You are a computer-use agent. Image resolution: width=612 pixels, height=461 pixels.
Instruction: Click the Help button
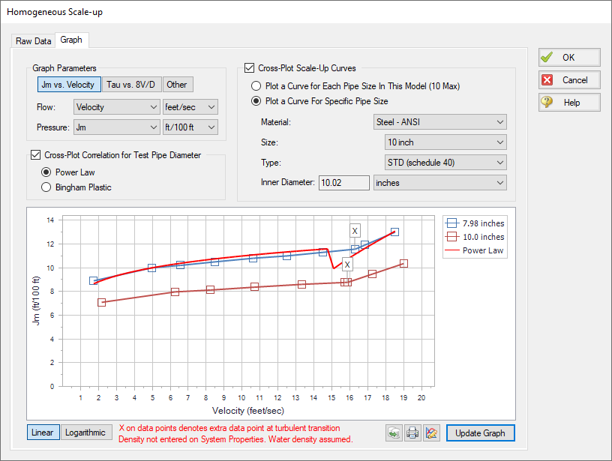click(x=569, y=103)
